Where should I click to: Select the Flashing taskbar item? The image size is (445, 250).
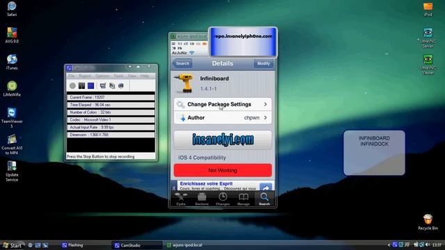(72, 245)
